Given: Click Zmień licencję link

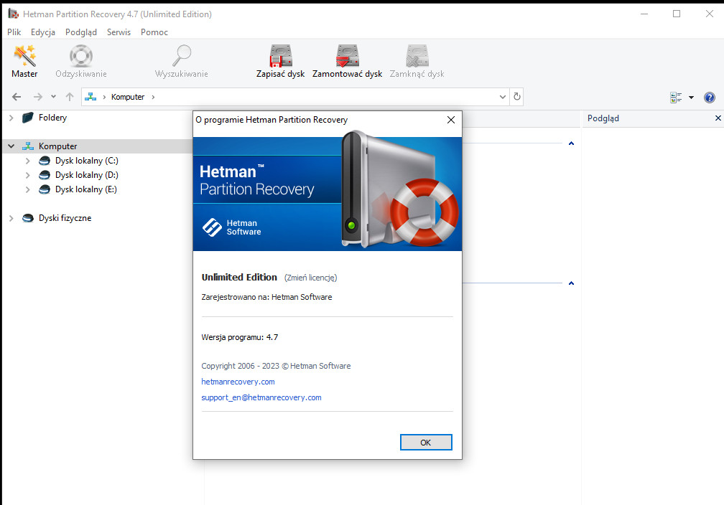Looking at the screenshot, I should click(310, 278).
